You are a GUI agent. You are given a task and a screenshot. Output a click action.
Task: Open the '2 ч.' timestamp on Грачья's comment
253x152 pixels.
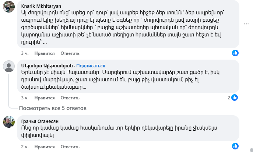(x=24, y=146)
